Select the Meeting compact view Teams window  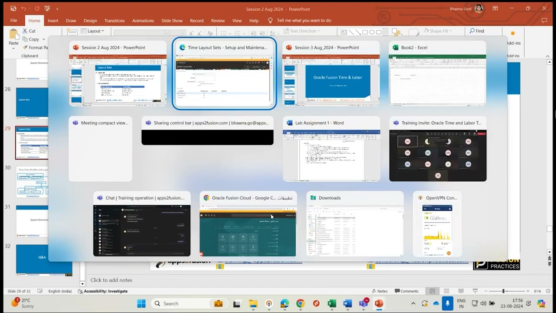click(x=100, y=149)
